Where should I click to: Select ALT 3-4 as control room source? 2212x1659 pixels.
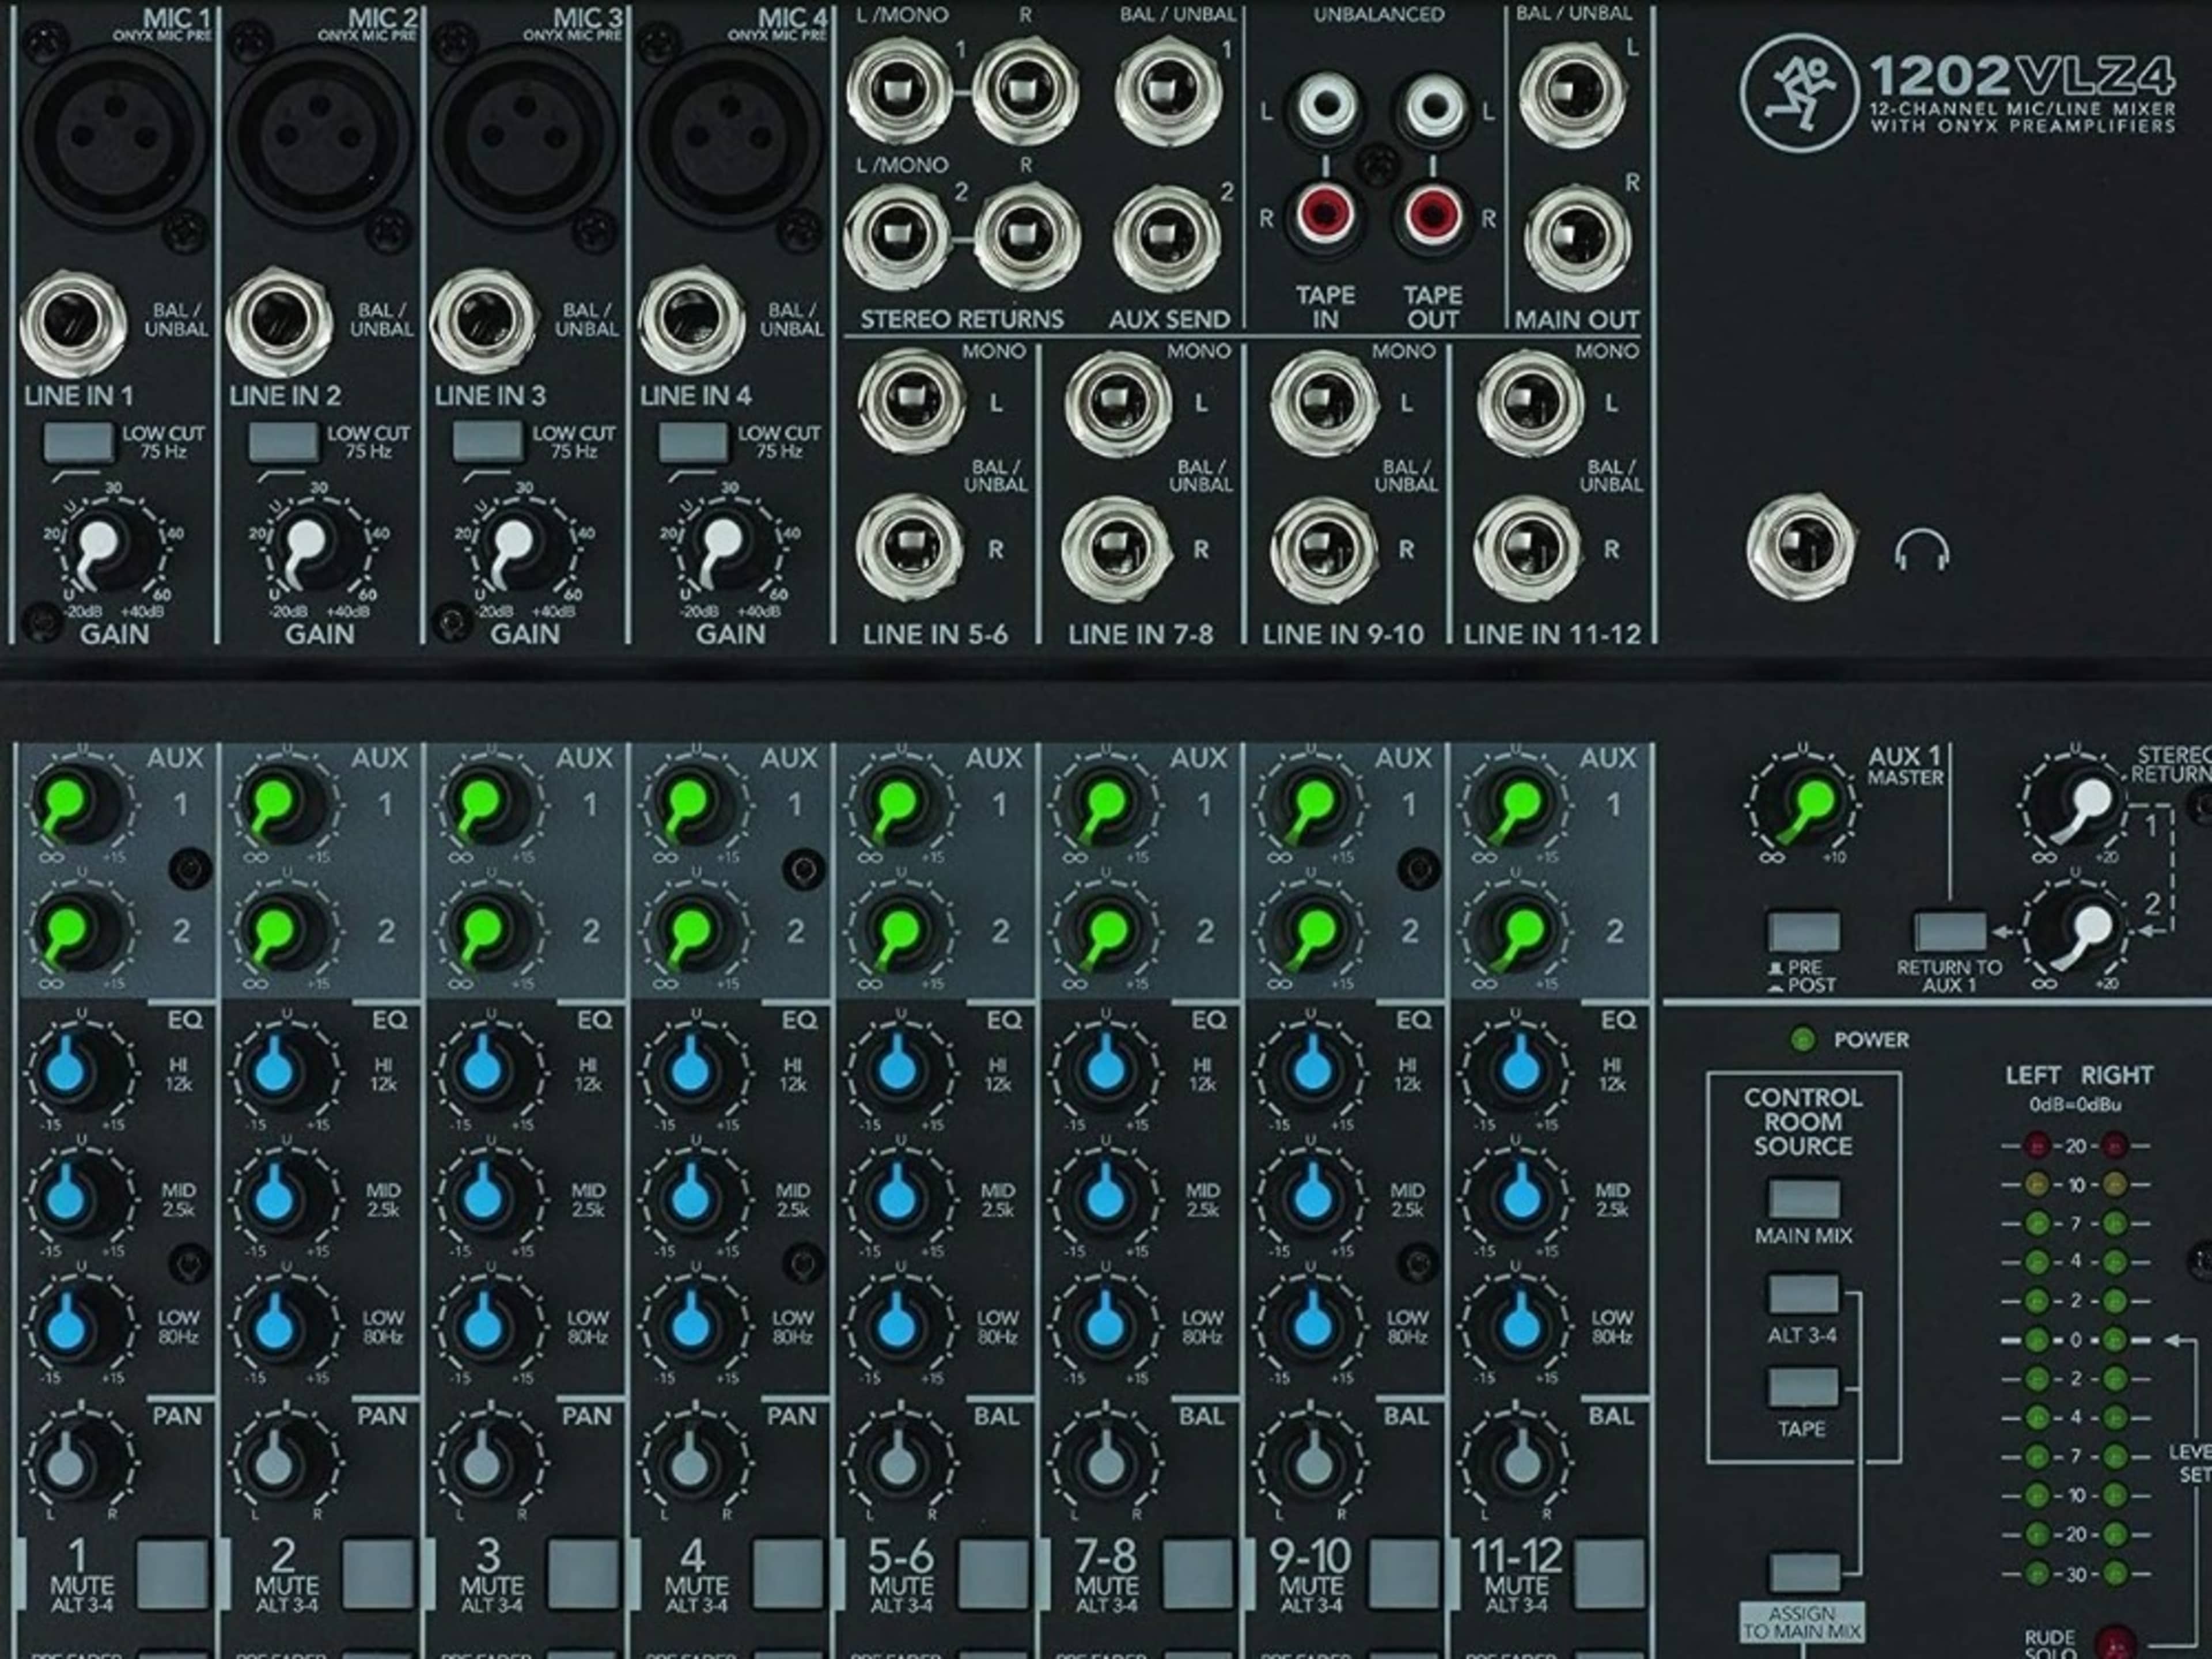(x=1804, y=1293)
